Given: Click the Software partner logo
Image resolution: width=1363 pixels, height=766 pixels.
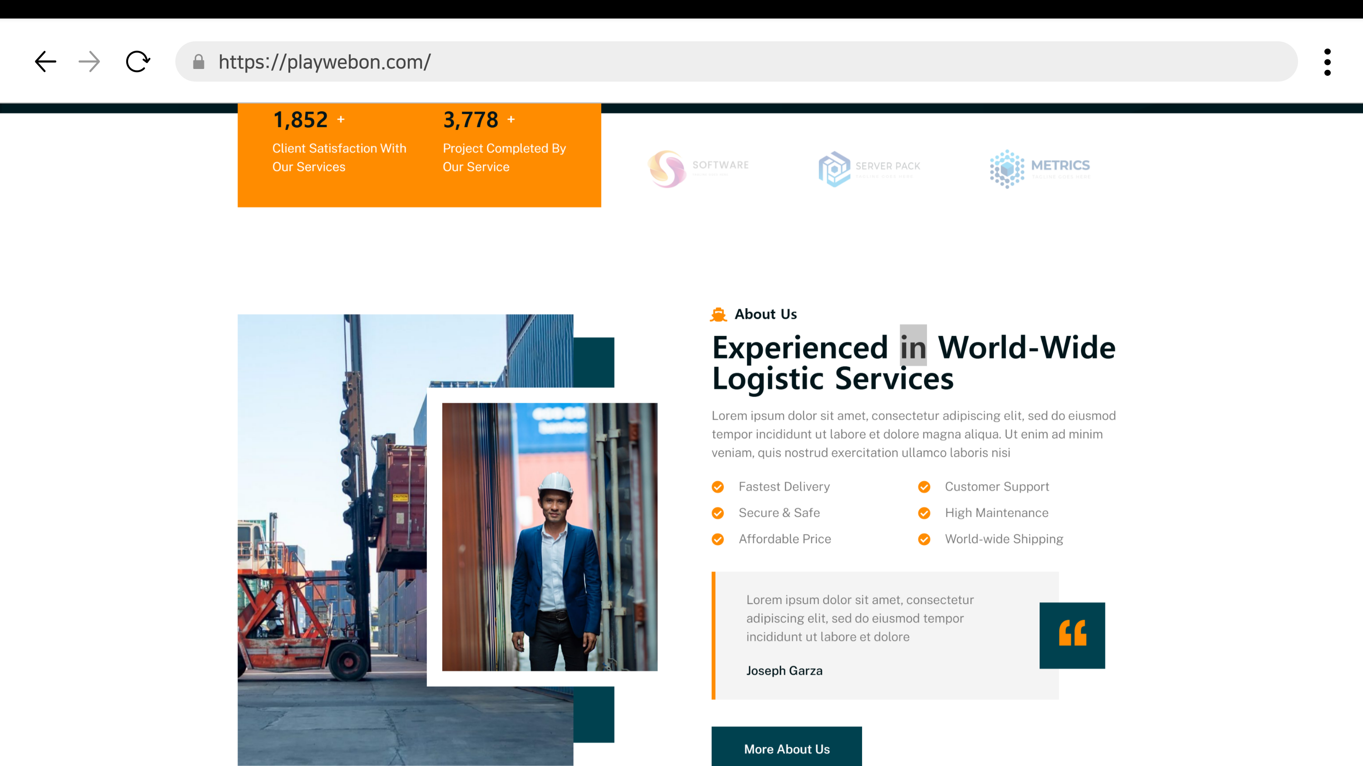Looking at the screenshot, I should pyautogui.click(x=698, y=169).
